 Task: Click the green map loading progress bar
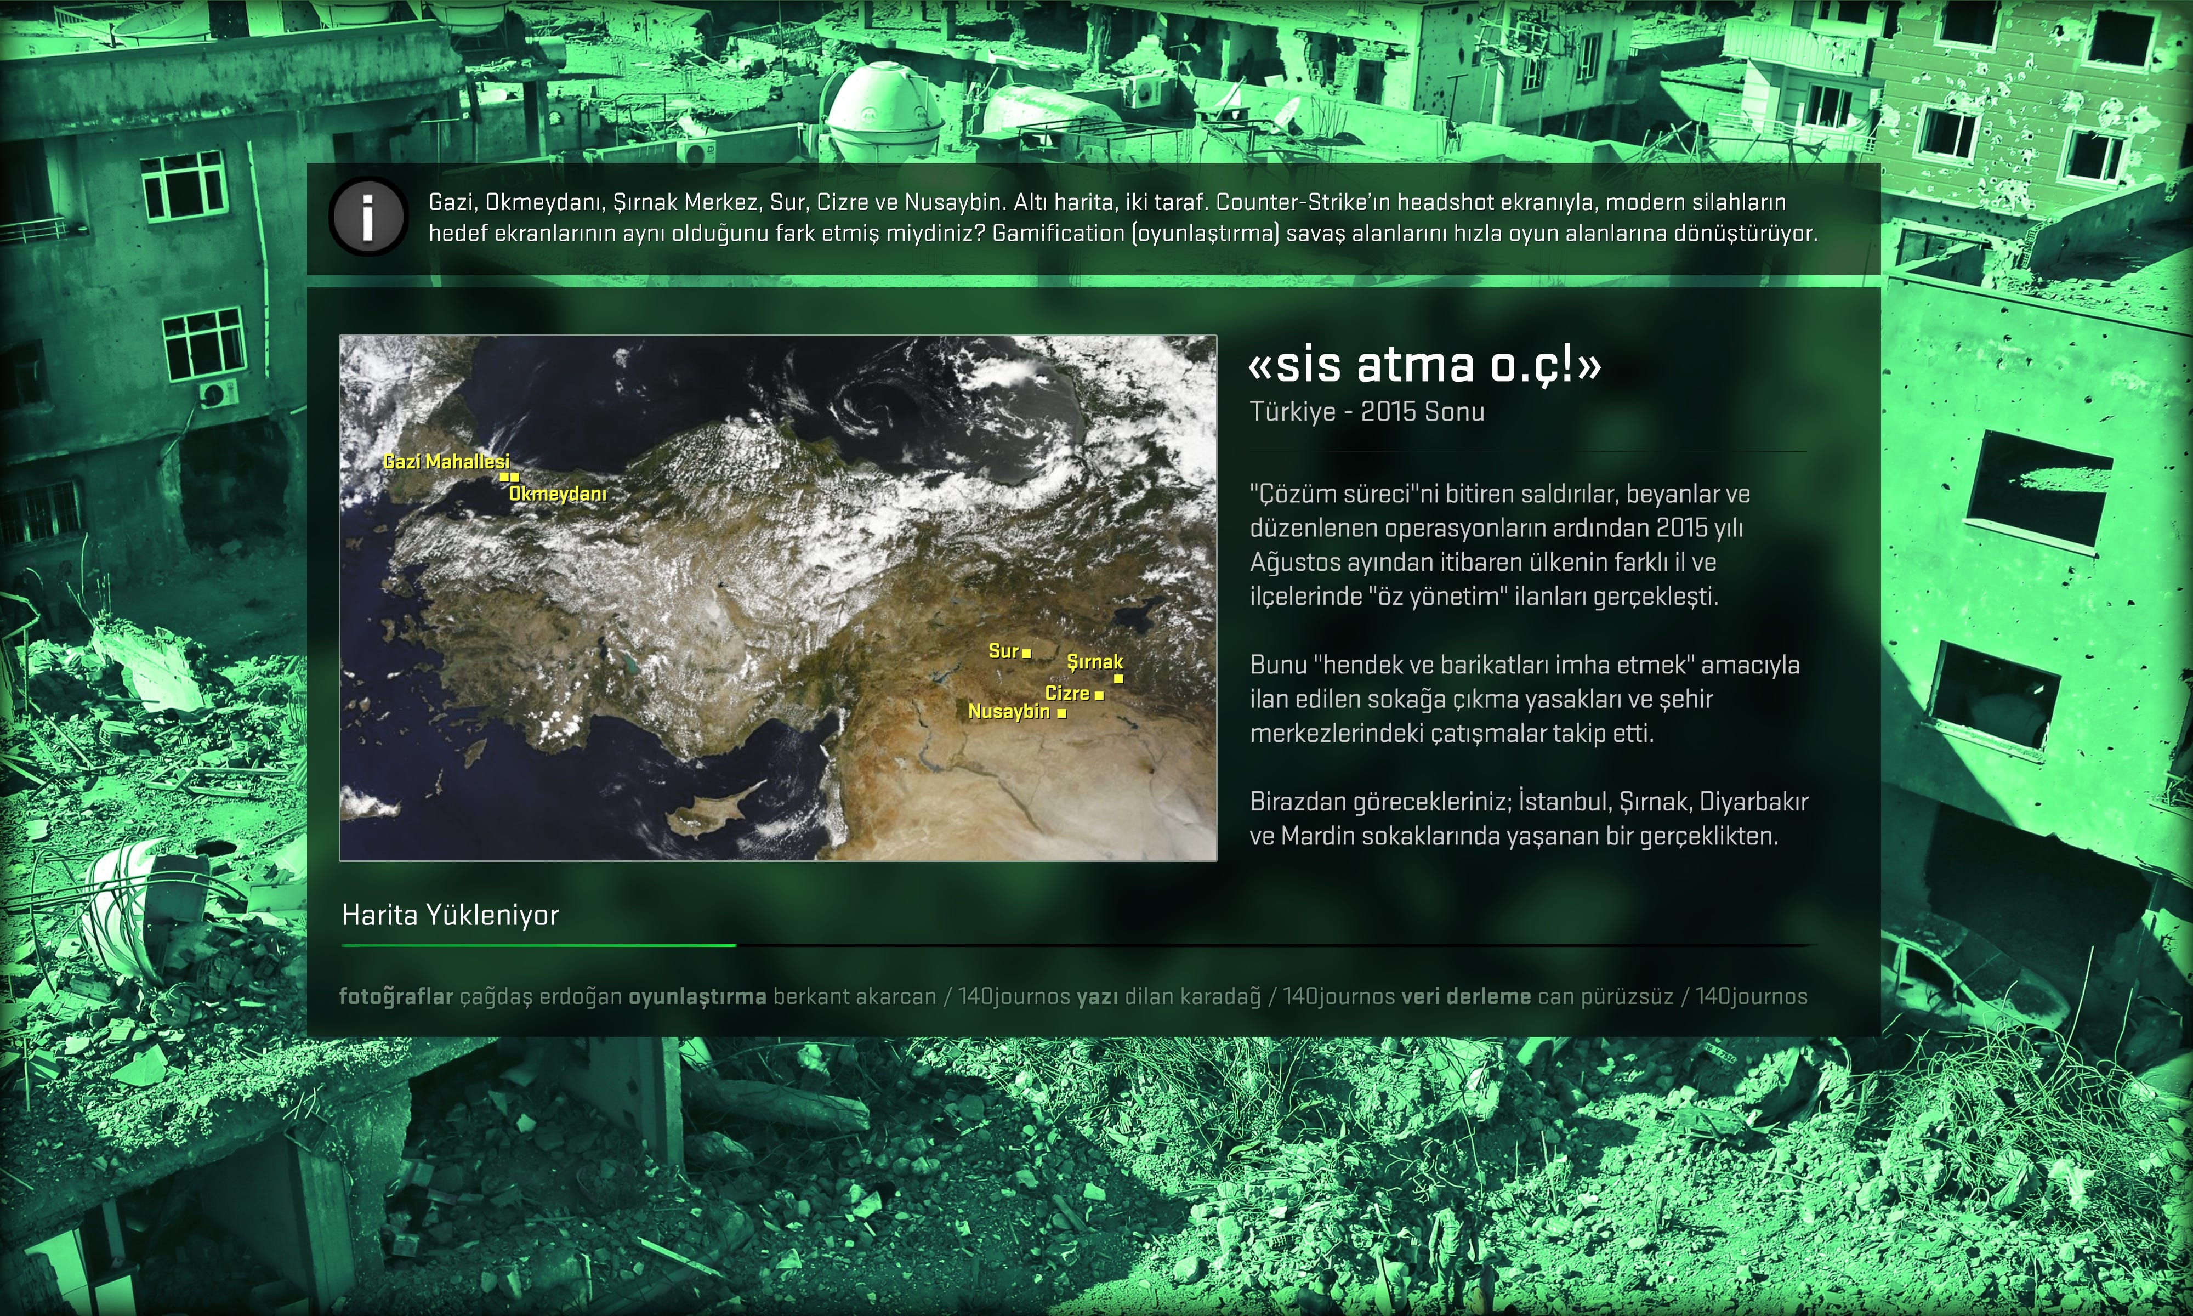coord(1078,945)
